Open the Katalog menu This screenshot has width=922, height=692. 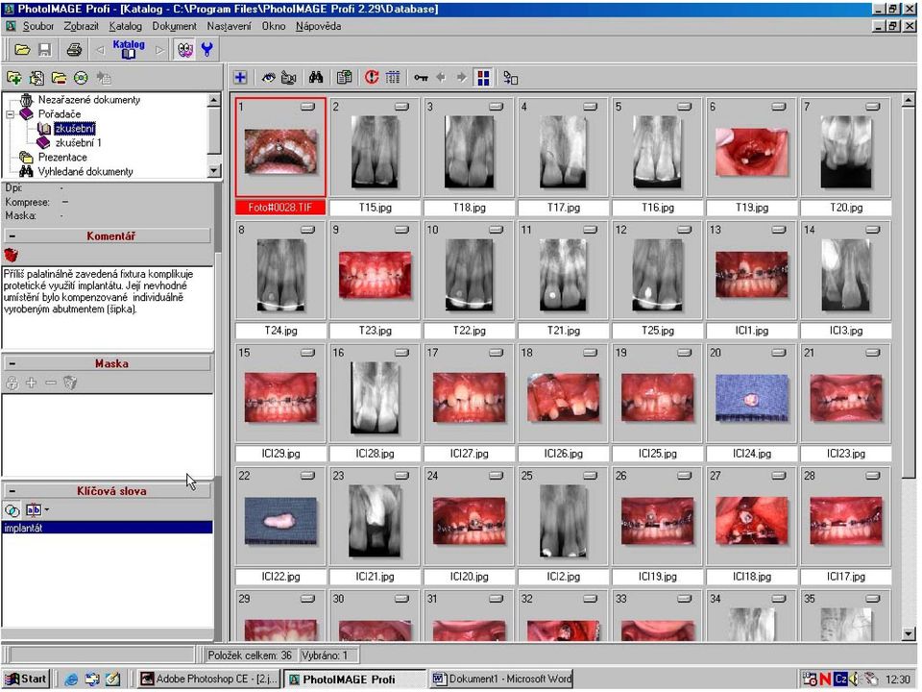click(125, 27)
